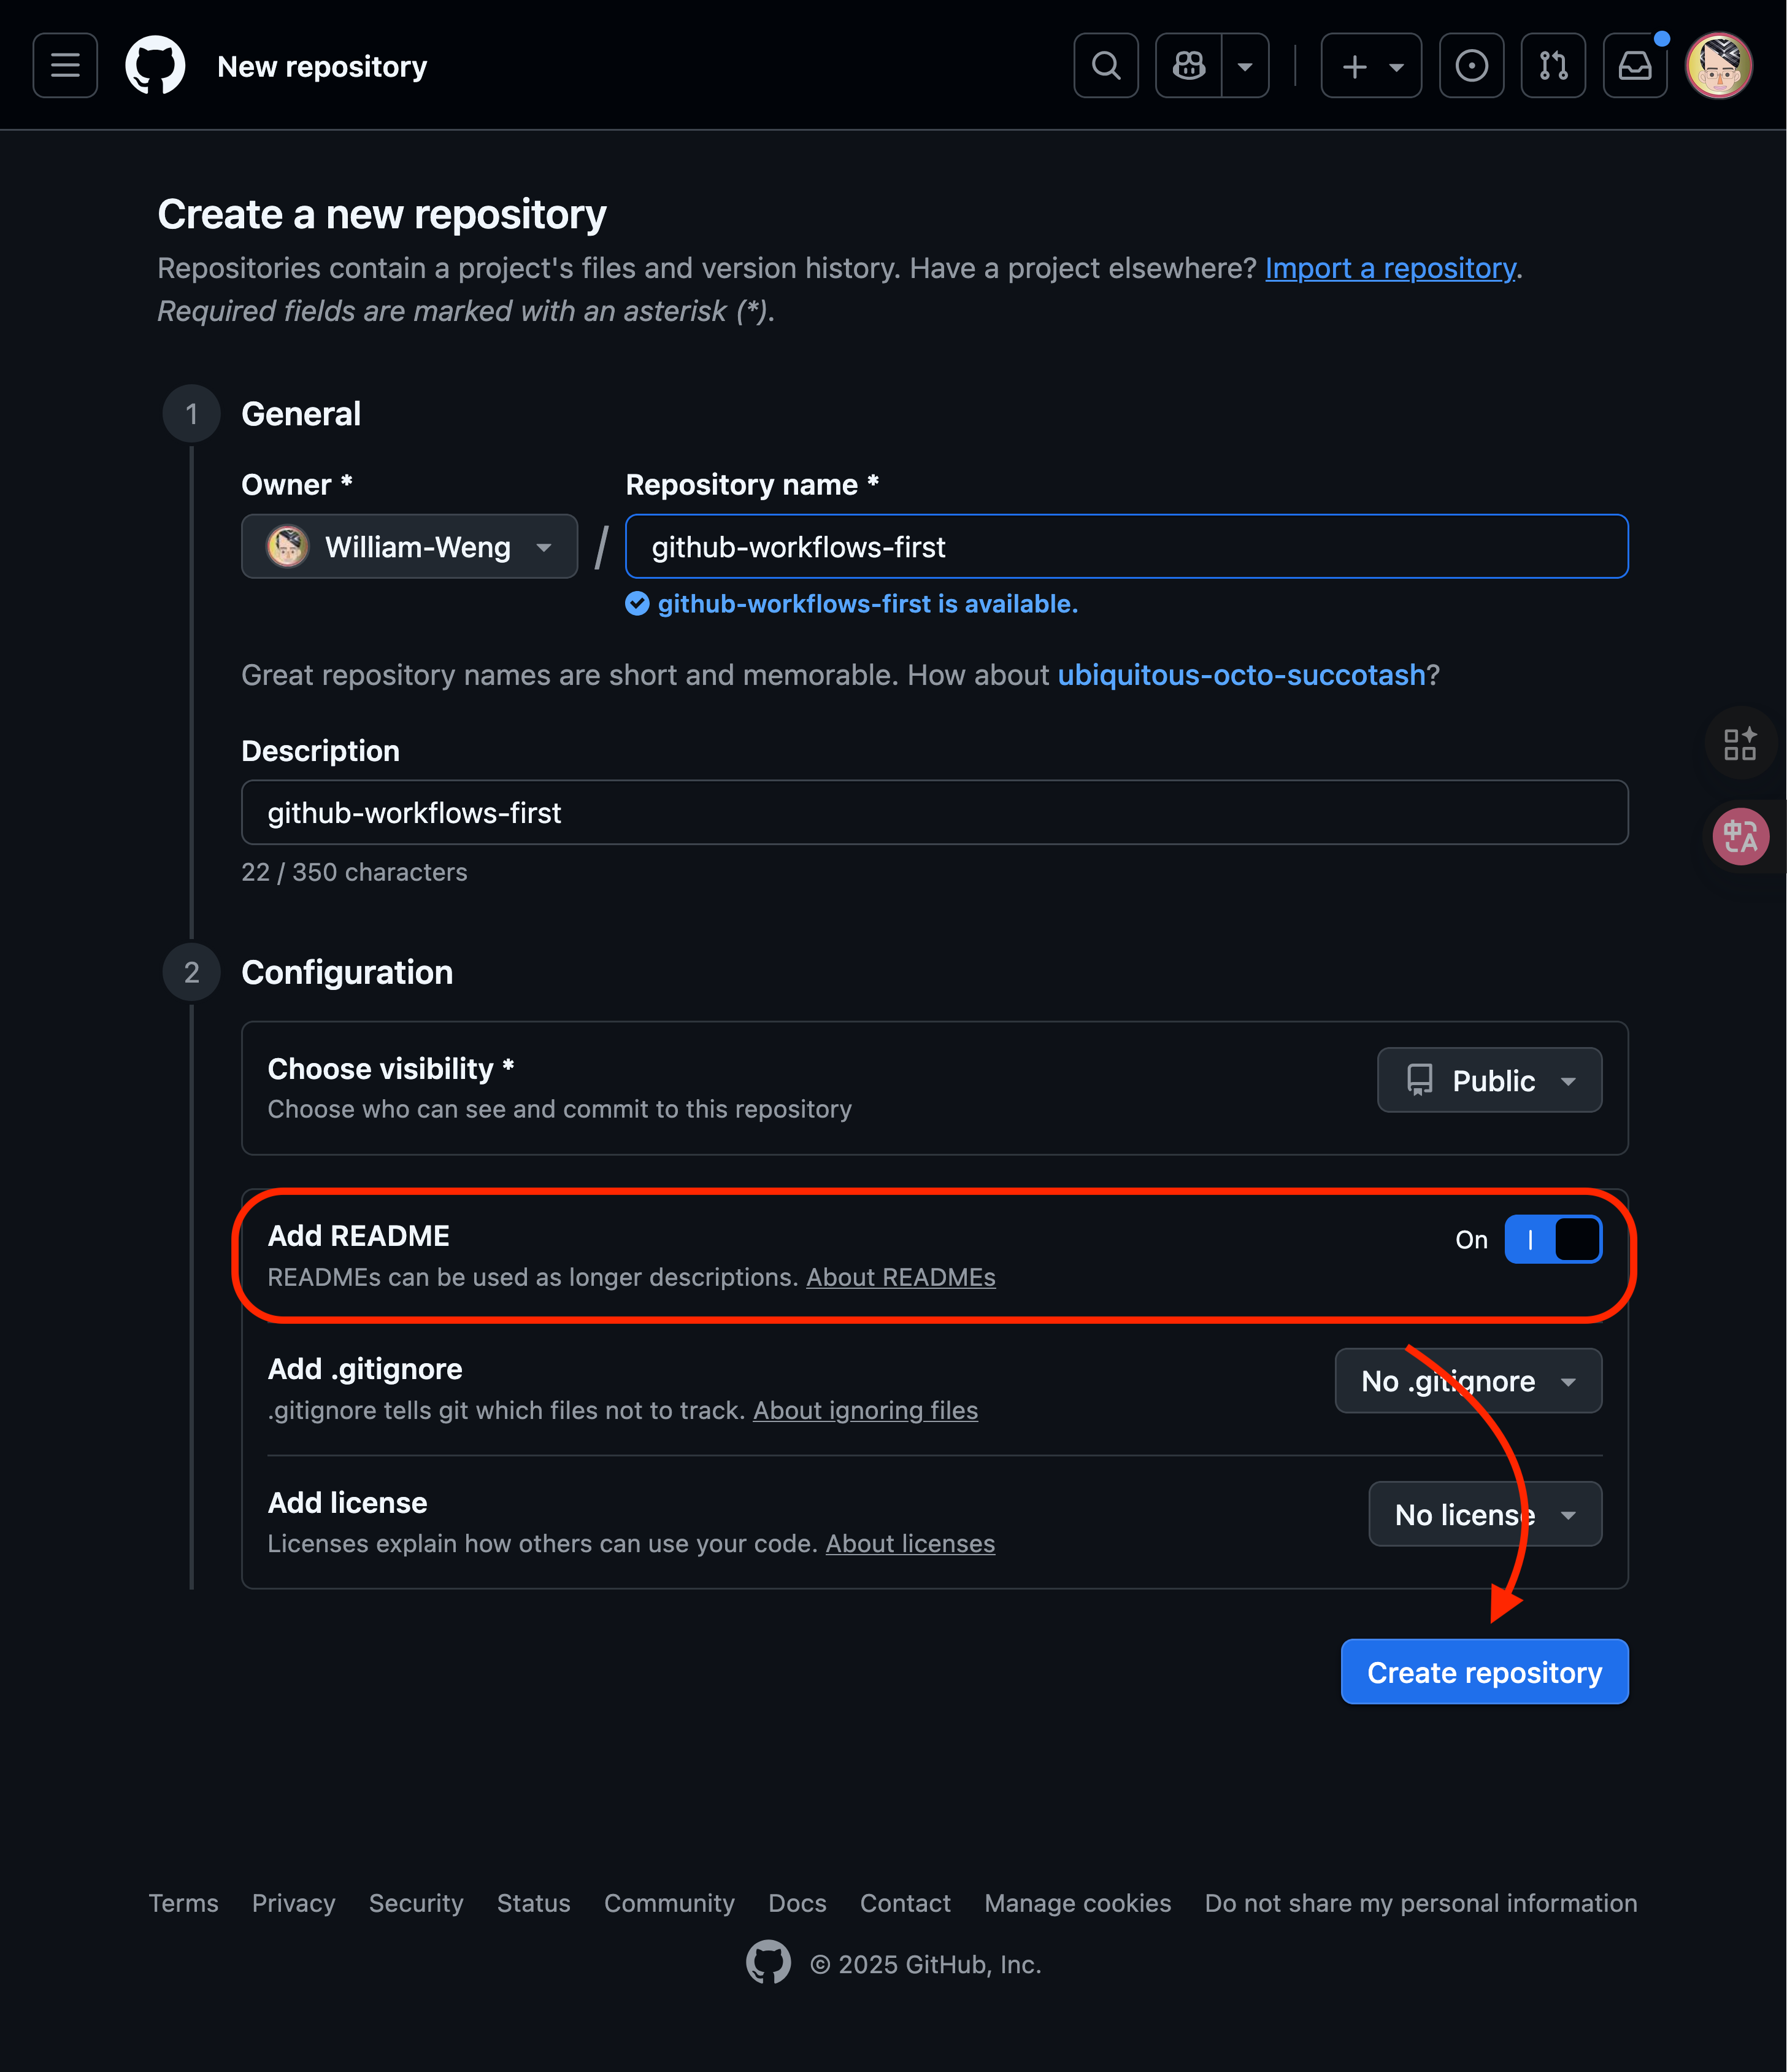Focus the Description text field

(934, 813)
